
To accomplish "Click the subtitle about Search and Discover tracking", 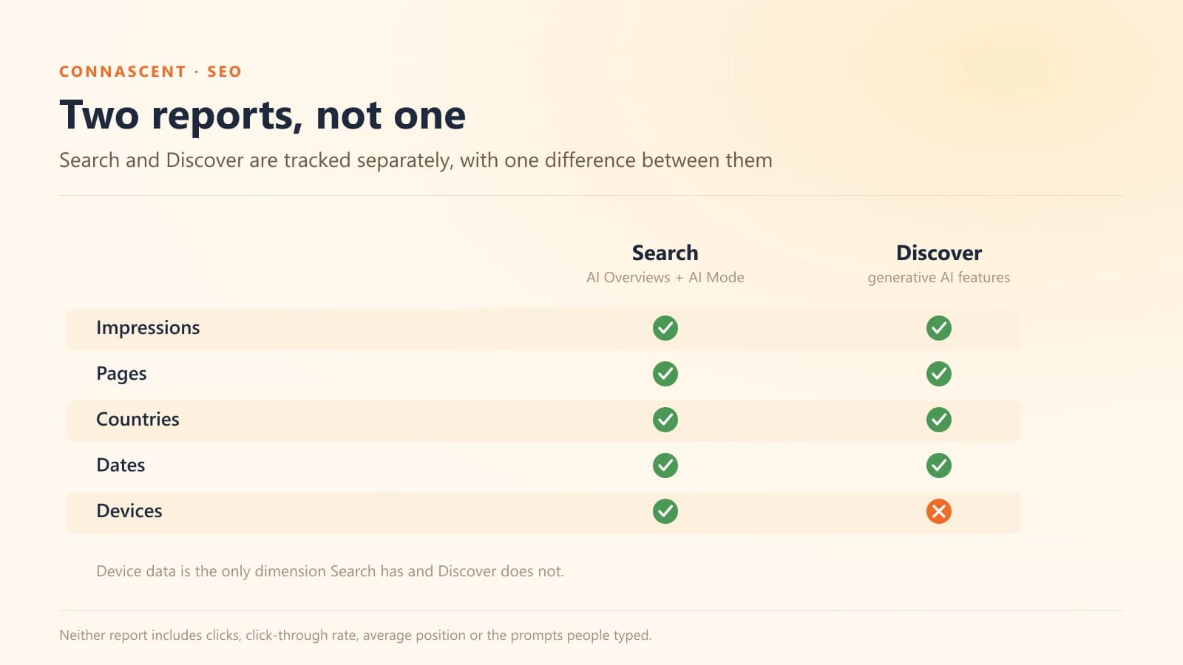I will (x=416, y=160).
